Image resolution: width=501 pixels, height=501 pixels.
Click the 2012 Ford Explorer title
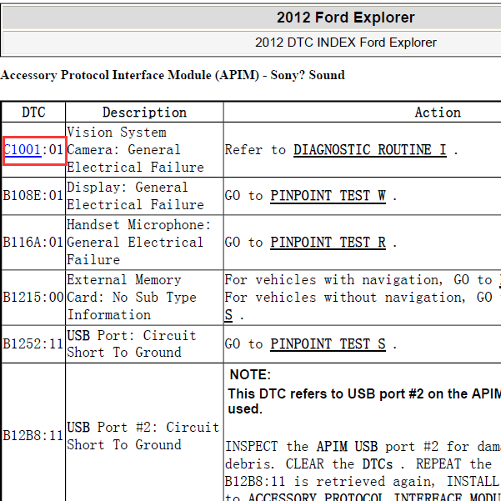346,18
